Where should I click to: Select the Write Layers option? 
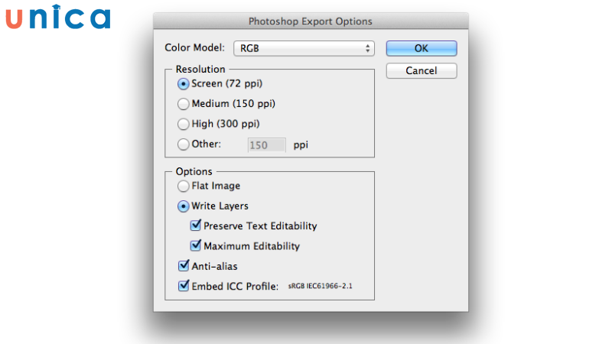pos(183,206)
